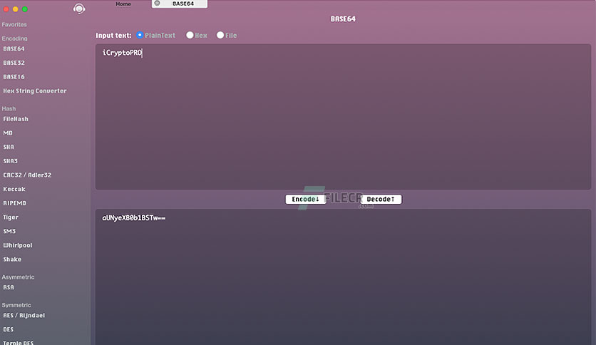Viewport: 596px width, 345px height.
Task: Click the BASE64 page title
Action: (343, 19)
